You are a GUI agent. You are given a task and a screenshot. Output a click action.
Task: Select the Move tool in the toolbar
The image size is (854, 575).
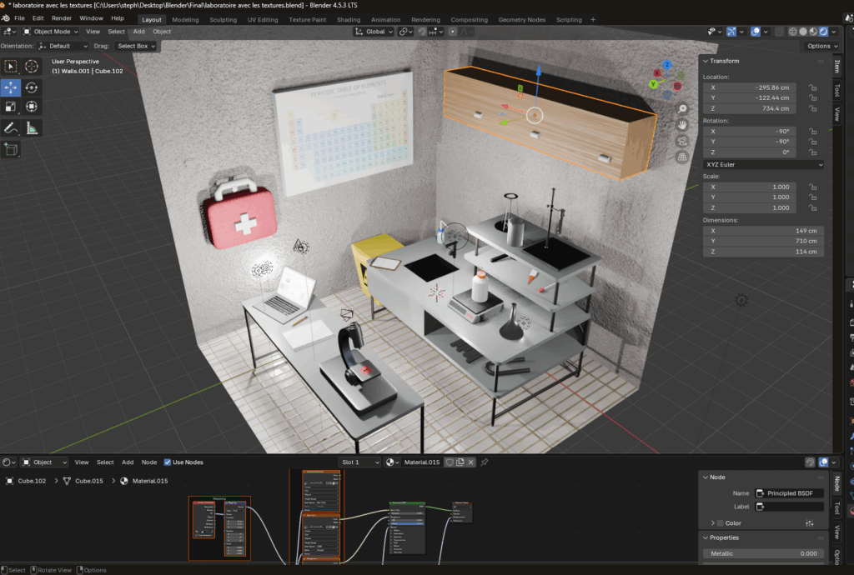pyautogui.click(x=11, y=87)
